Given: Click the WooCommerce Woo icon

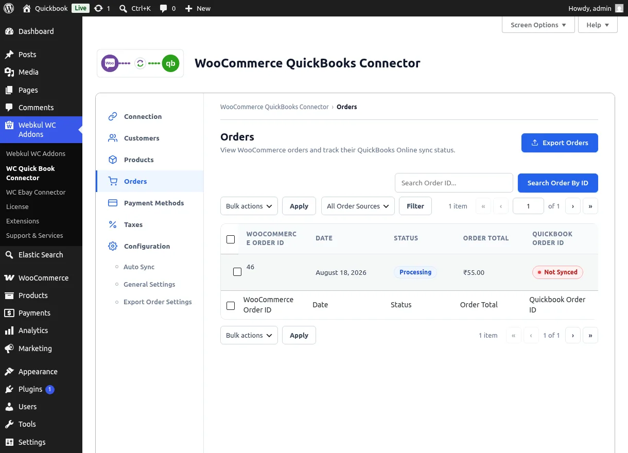Looking at the screenshot, I should click(9, 278).
